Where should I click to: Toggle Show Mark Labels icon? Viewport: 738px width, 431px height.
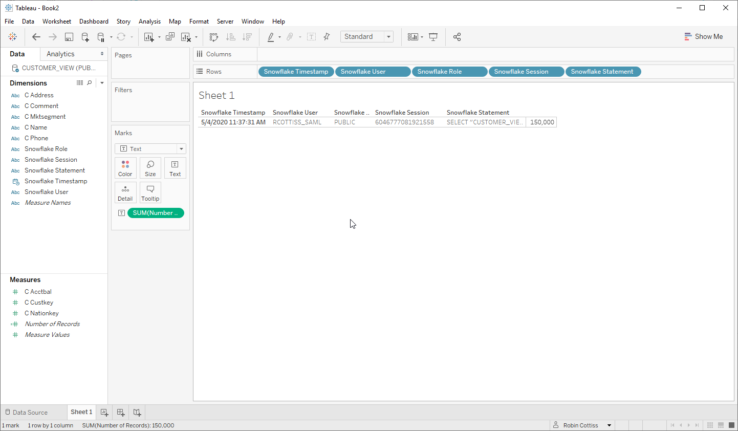(311, 37)
